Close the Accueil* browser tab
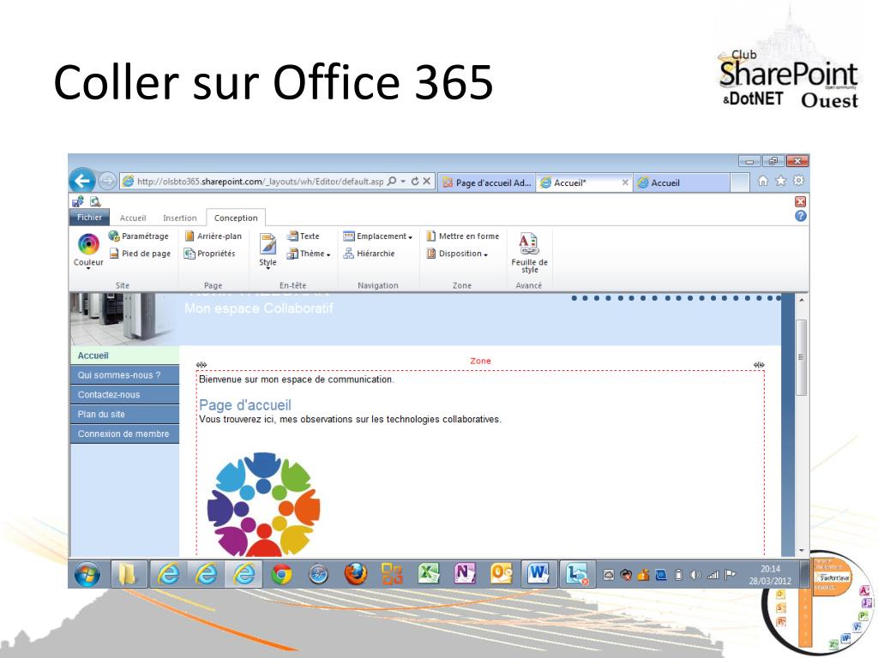The image size is (878, 658). click(625, 182)
